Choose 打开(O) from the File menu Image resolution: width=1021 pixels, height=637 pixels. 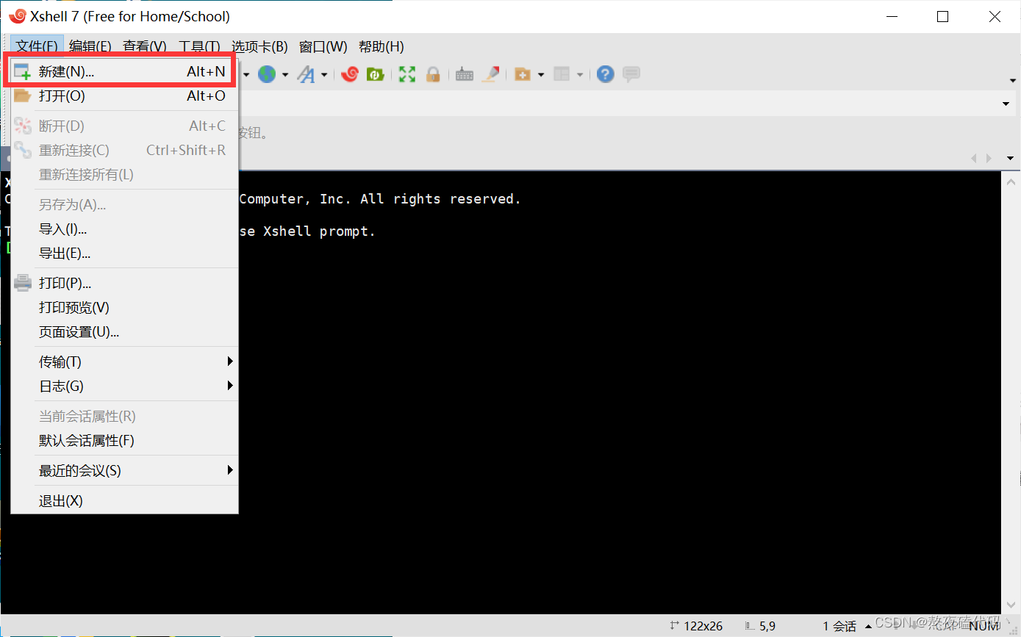[x=124, y=96]
